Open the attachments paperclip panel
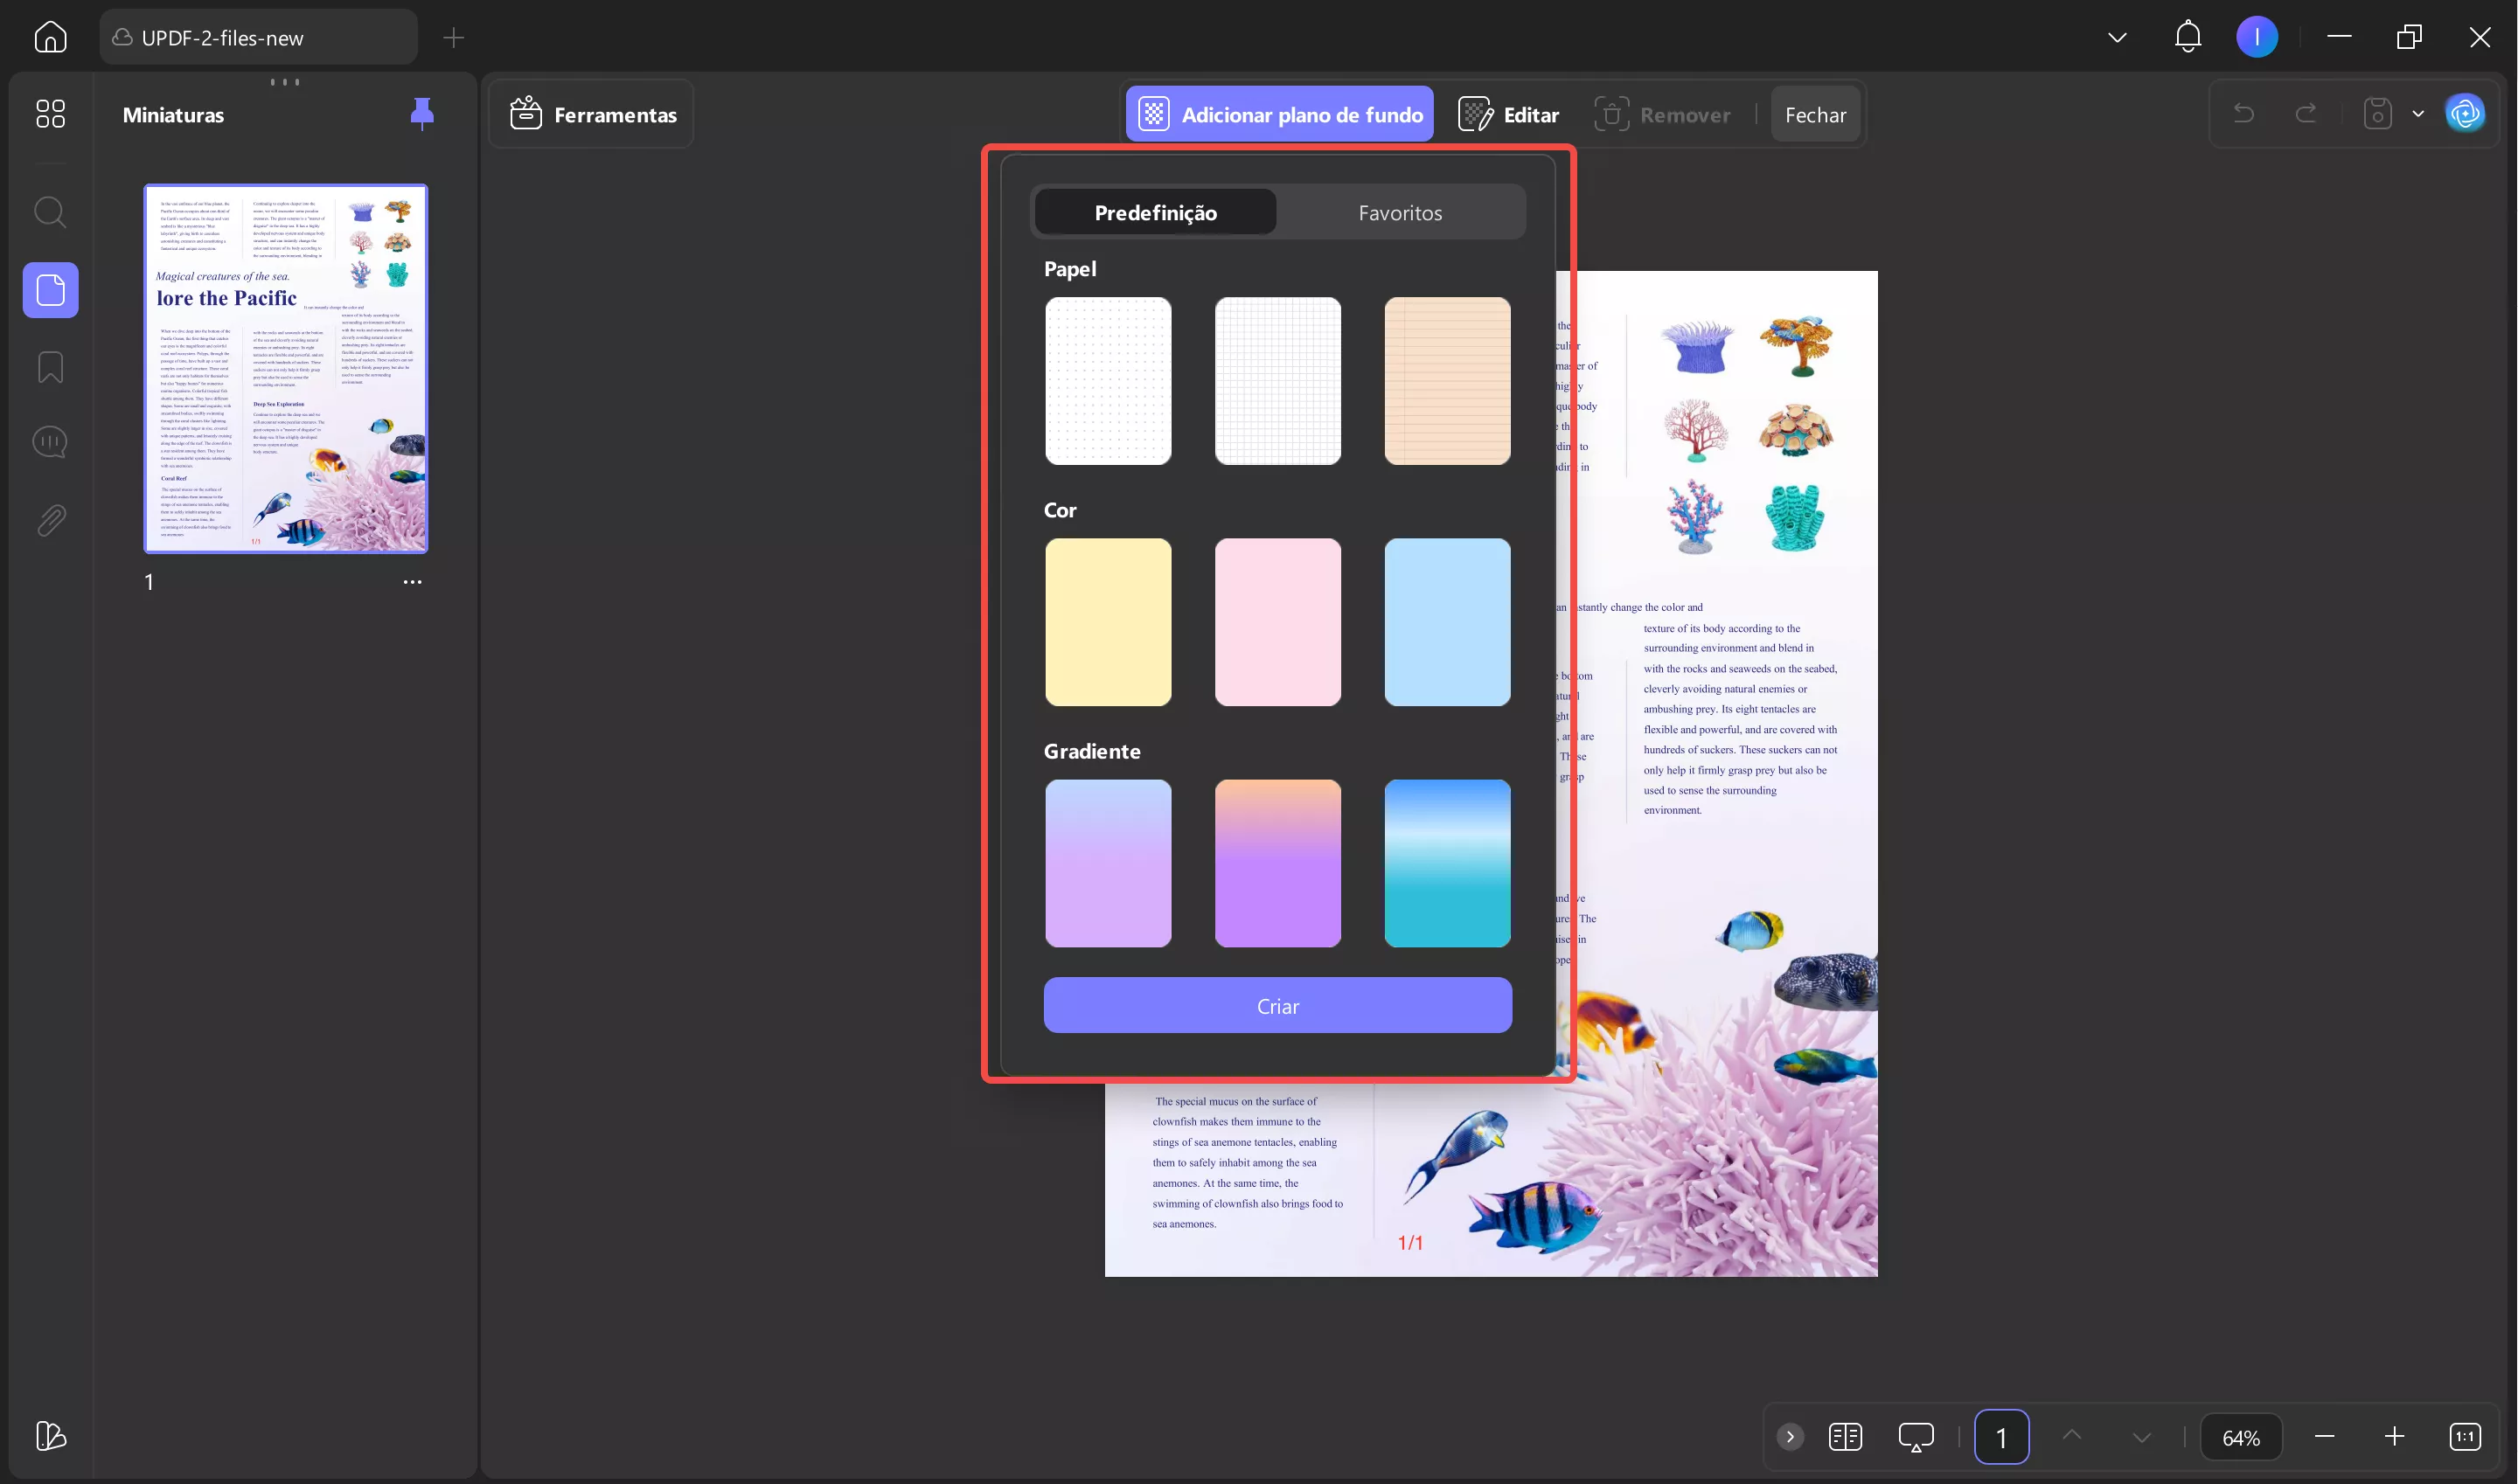This screenshot has width=2518, height=1484. tap(50, 520)
